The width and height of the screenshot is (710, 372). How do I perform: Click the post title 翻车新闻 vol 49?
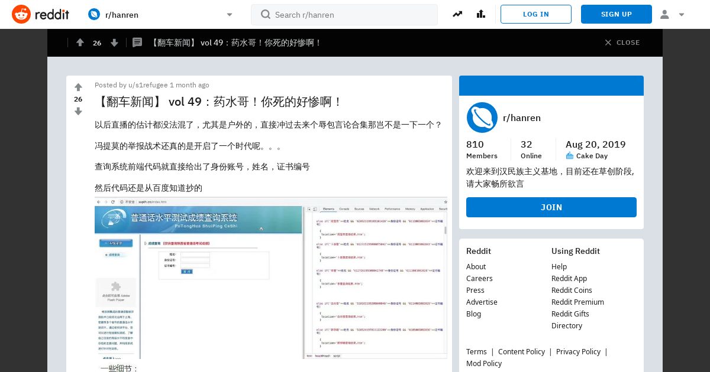(x=219, y=102)
